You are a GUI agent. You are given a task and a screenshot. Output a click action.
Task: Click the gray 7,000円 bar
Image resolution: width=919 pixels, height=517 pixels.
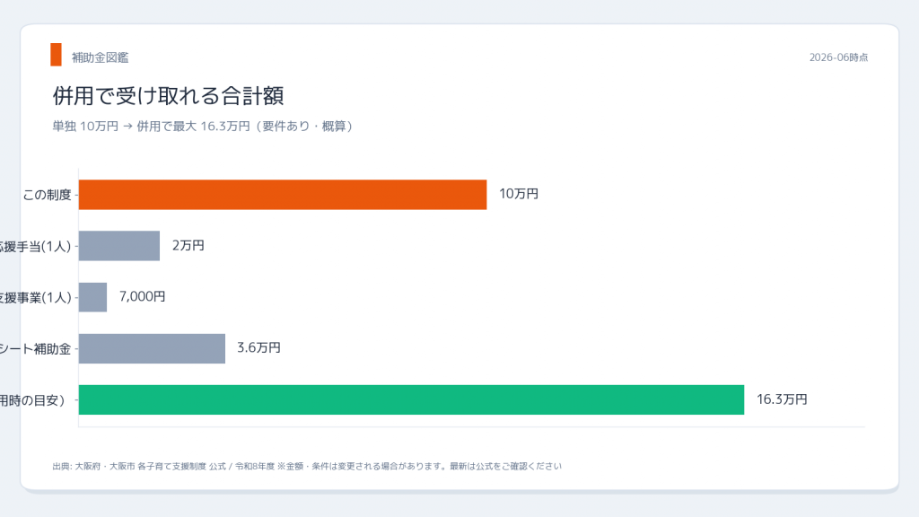92,297
